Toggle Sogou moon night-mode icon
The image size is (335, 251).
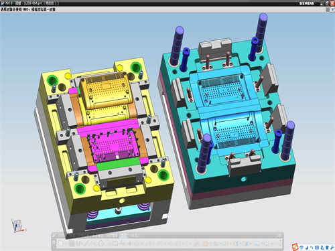tap(307, 248)
